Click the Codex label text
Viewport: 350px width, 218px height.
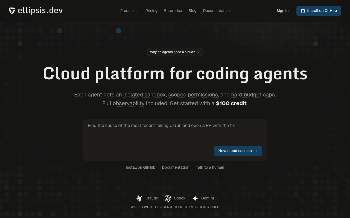(x=180, y=198)
